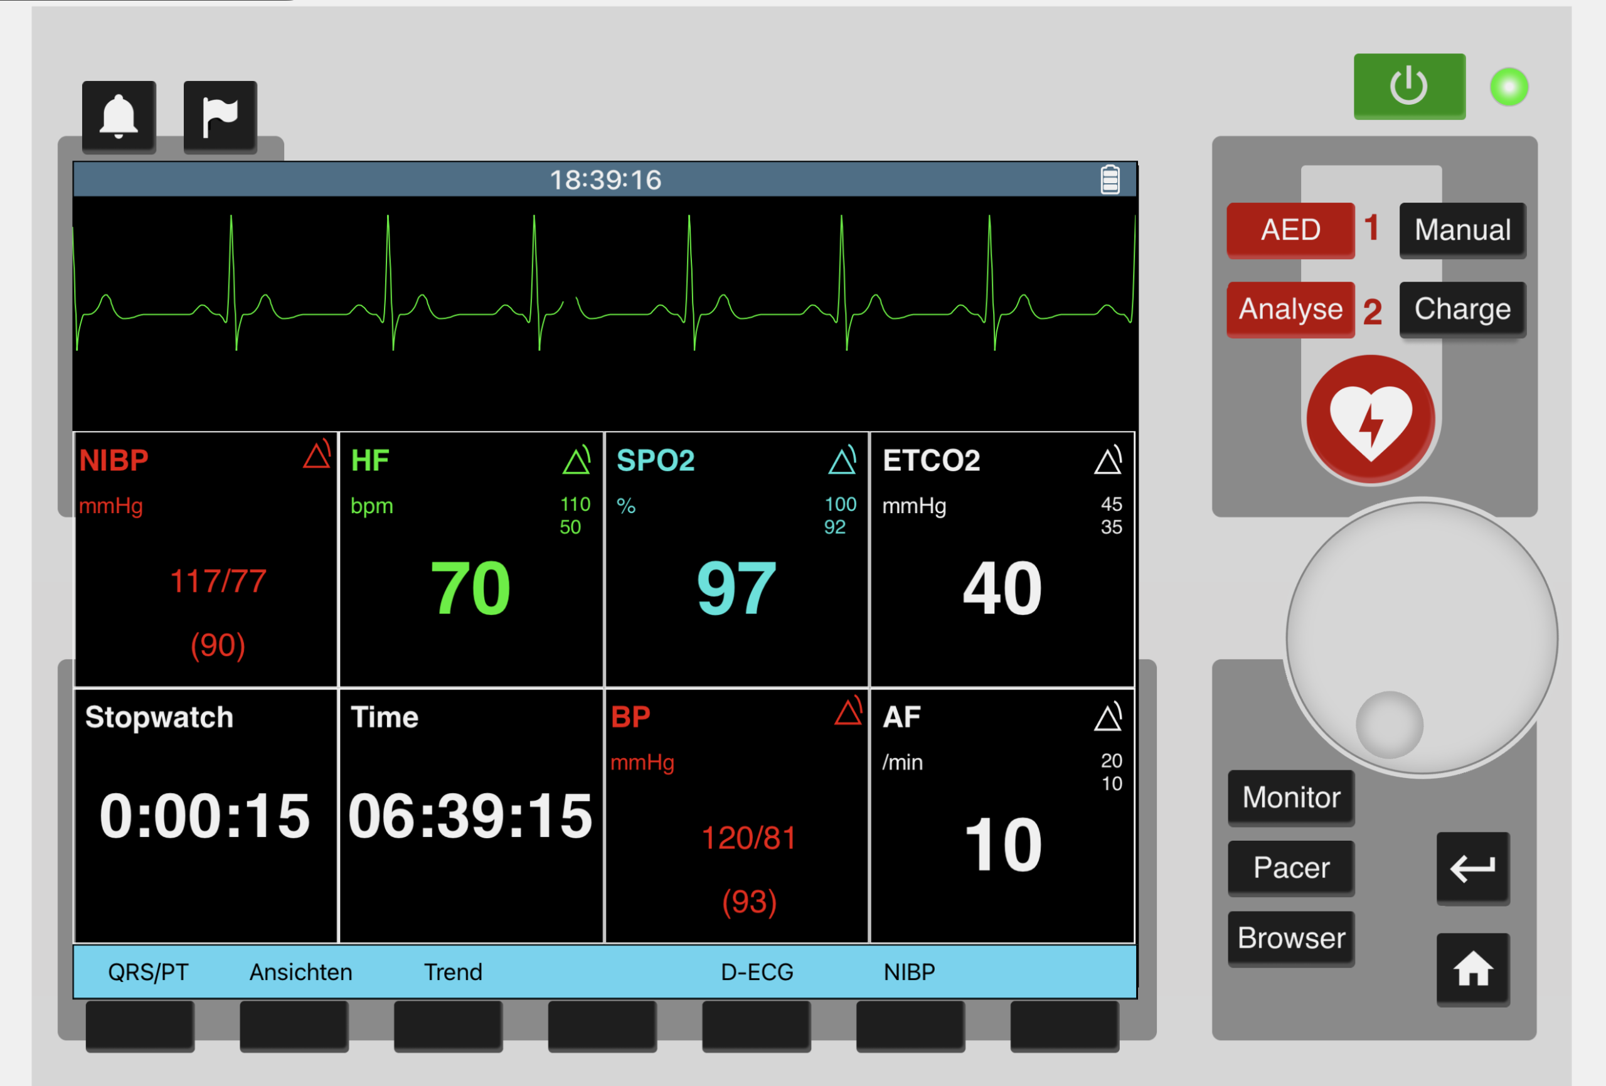Image resolution: width=1606 pixels, height=1086 pixels.
Task: Open the QRS/PT menu item
Action: (148, 972)
